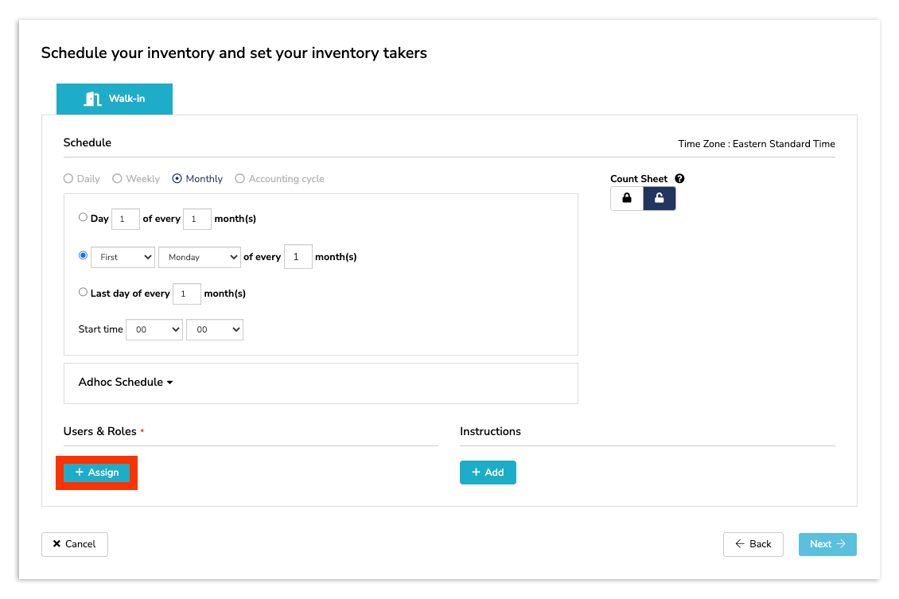Viewport: 899px width, 599px height.
Task: Click the arrow icon on the Next button
Action: (839, 544)
